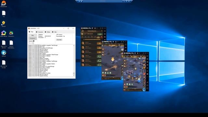Click the progress slider in first MEmu window

pos(92,39)
